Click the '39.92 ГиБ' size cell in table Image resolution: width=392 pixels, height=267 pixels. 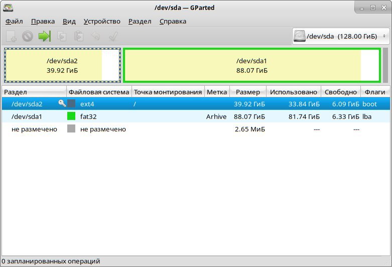(249, 104)
